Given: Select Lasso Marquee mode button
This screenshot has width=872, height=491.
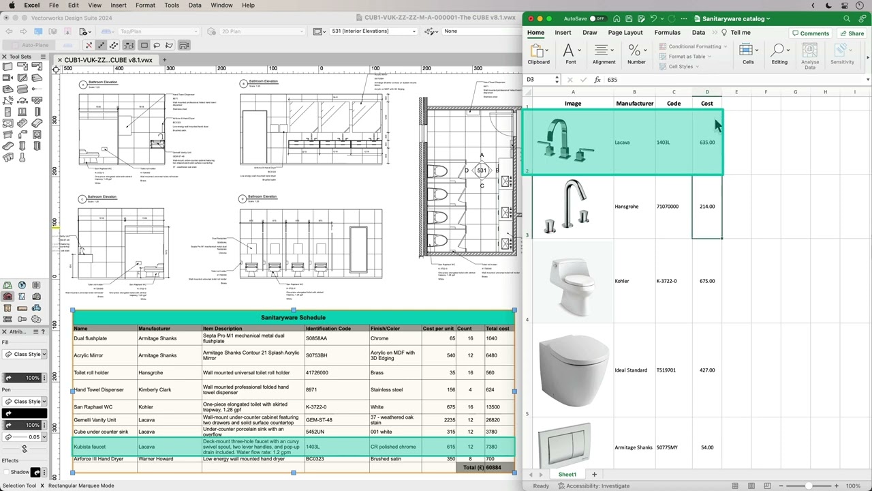Looking at the screenshot, I should pyautogui.click(x=156, y=45).
